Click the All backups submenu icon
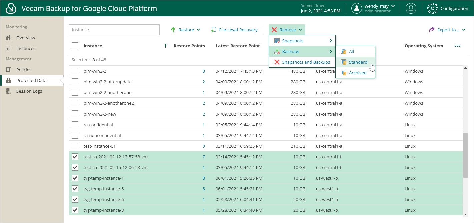 coord(343,51)
